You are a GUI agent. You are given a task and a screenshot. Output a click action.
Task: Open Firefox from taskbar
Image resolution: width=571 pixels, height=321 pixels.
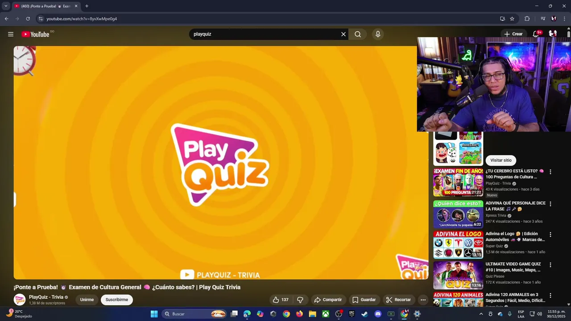[x=299, y=314]
